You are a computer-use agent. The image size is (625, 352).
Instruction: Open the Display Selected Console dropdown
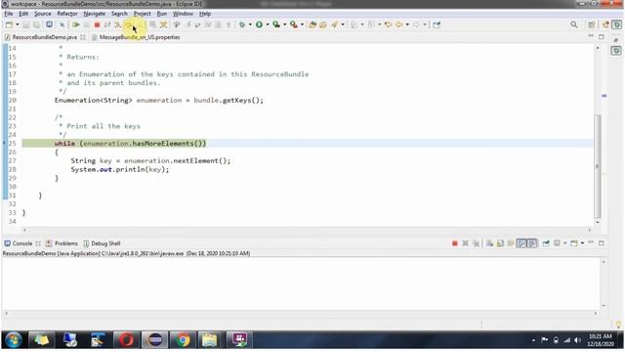(x=564, y=243)
